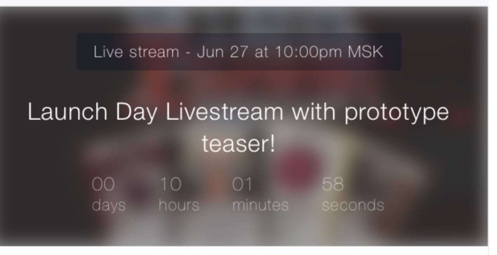Click the seconds label in countdown

[x=353, y=205]
